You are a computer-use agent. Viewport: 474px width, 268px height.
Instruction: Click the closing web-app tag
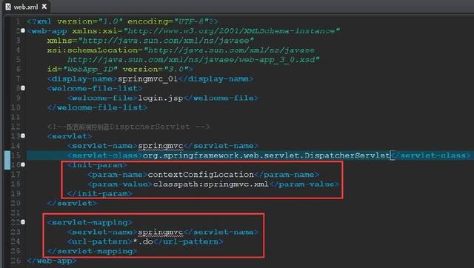click(52, 261)
